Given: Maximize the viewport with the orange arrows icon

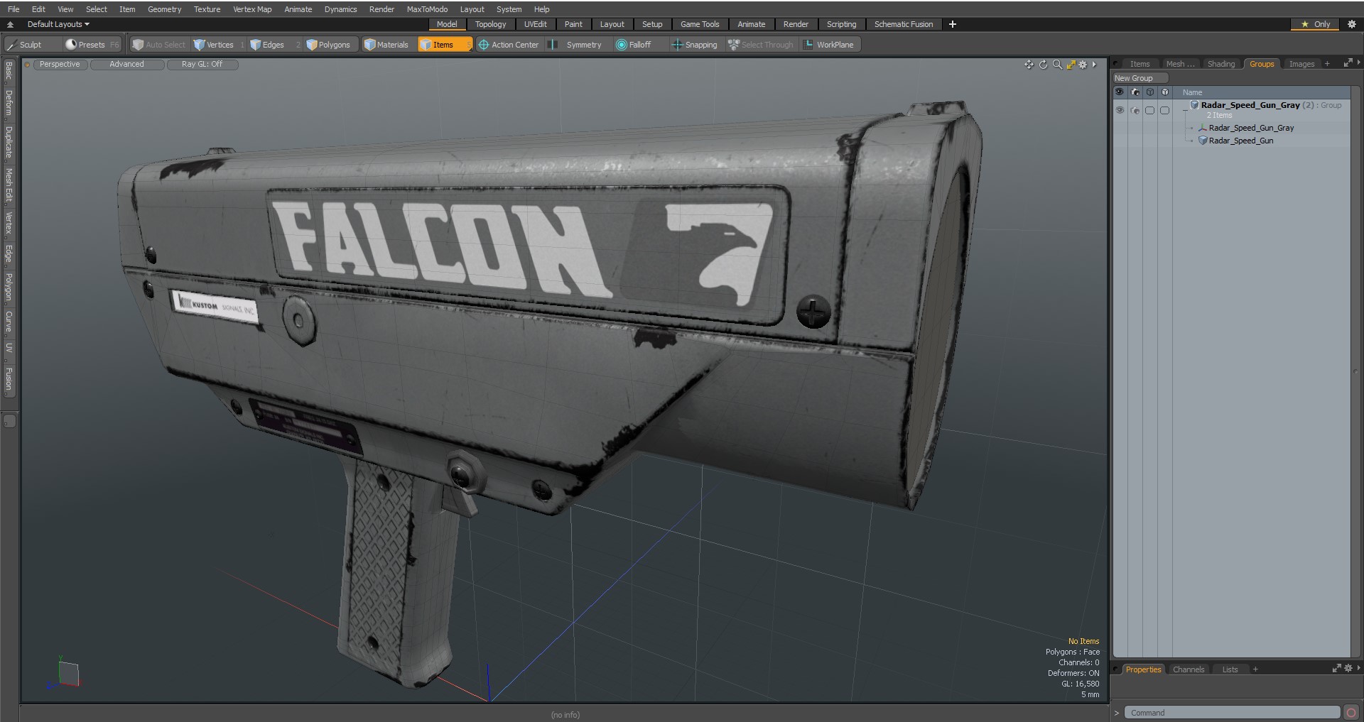Looking at the screenshot, I should pos(1071,65).
